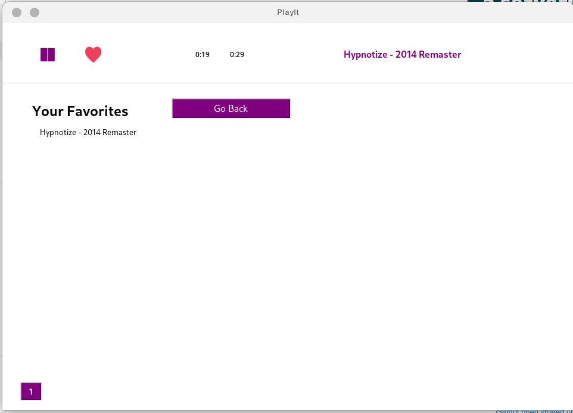The height and width of the screenshot is (413, 573).
Task: Click the purple pause bars icon
Action: point(48,54)
